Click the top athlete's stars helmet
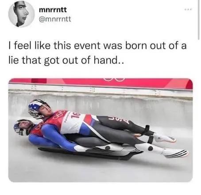201x195 pixels. (38, 108)
